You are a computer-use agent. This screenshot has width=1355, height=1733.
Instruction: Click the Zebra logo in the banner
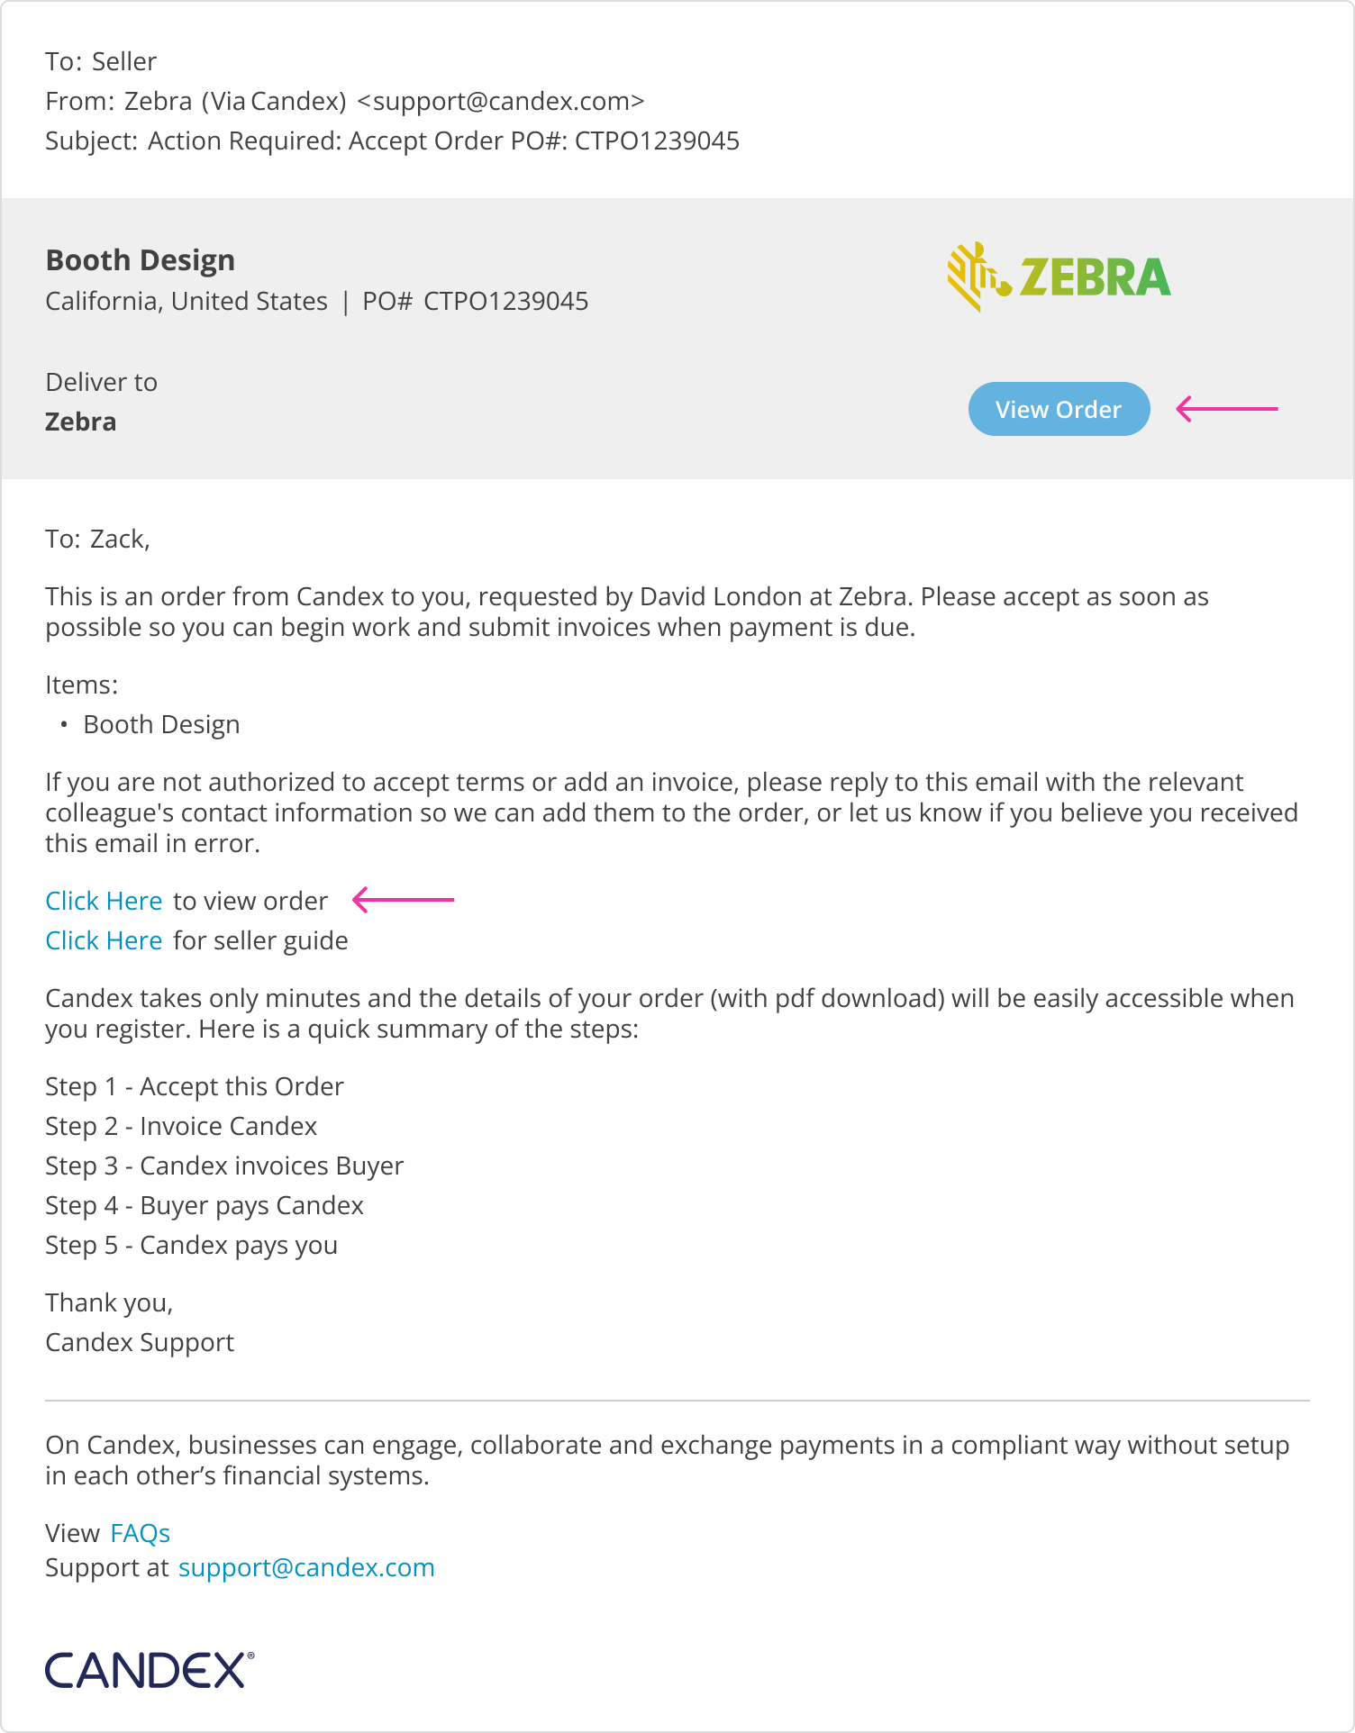pos(1059,277)
